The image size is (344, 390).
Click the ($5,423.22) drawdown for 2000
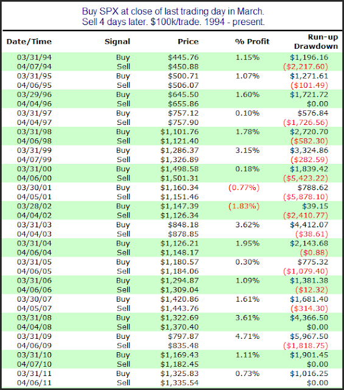306,179
